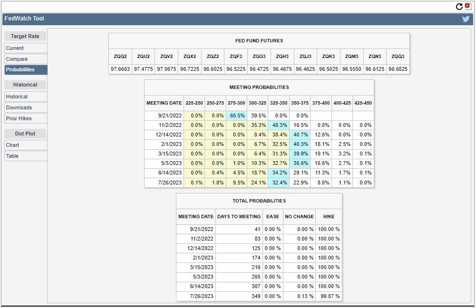This screenshot has width=476, height=308.
Task: Click the ZQQ3 futures column header
Action: coord(398,57)
